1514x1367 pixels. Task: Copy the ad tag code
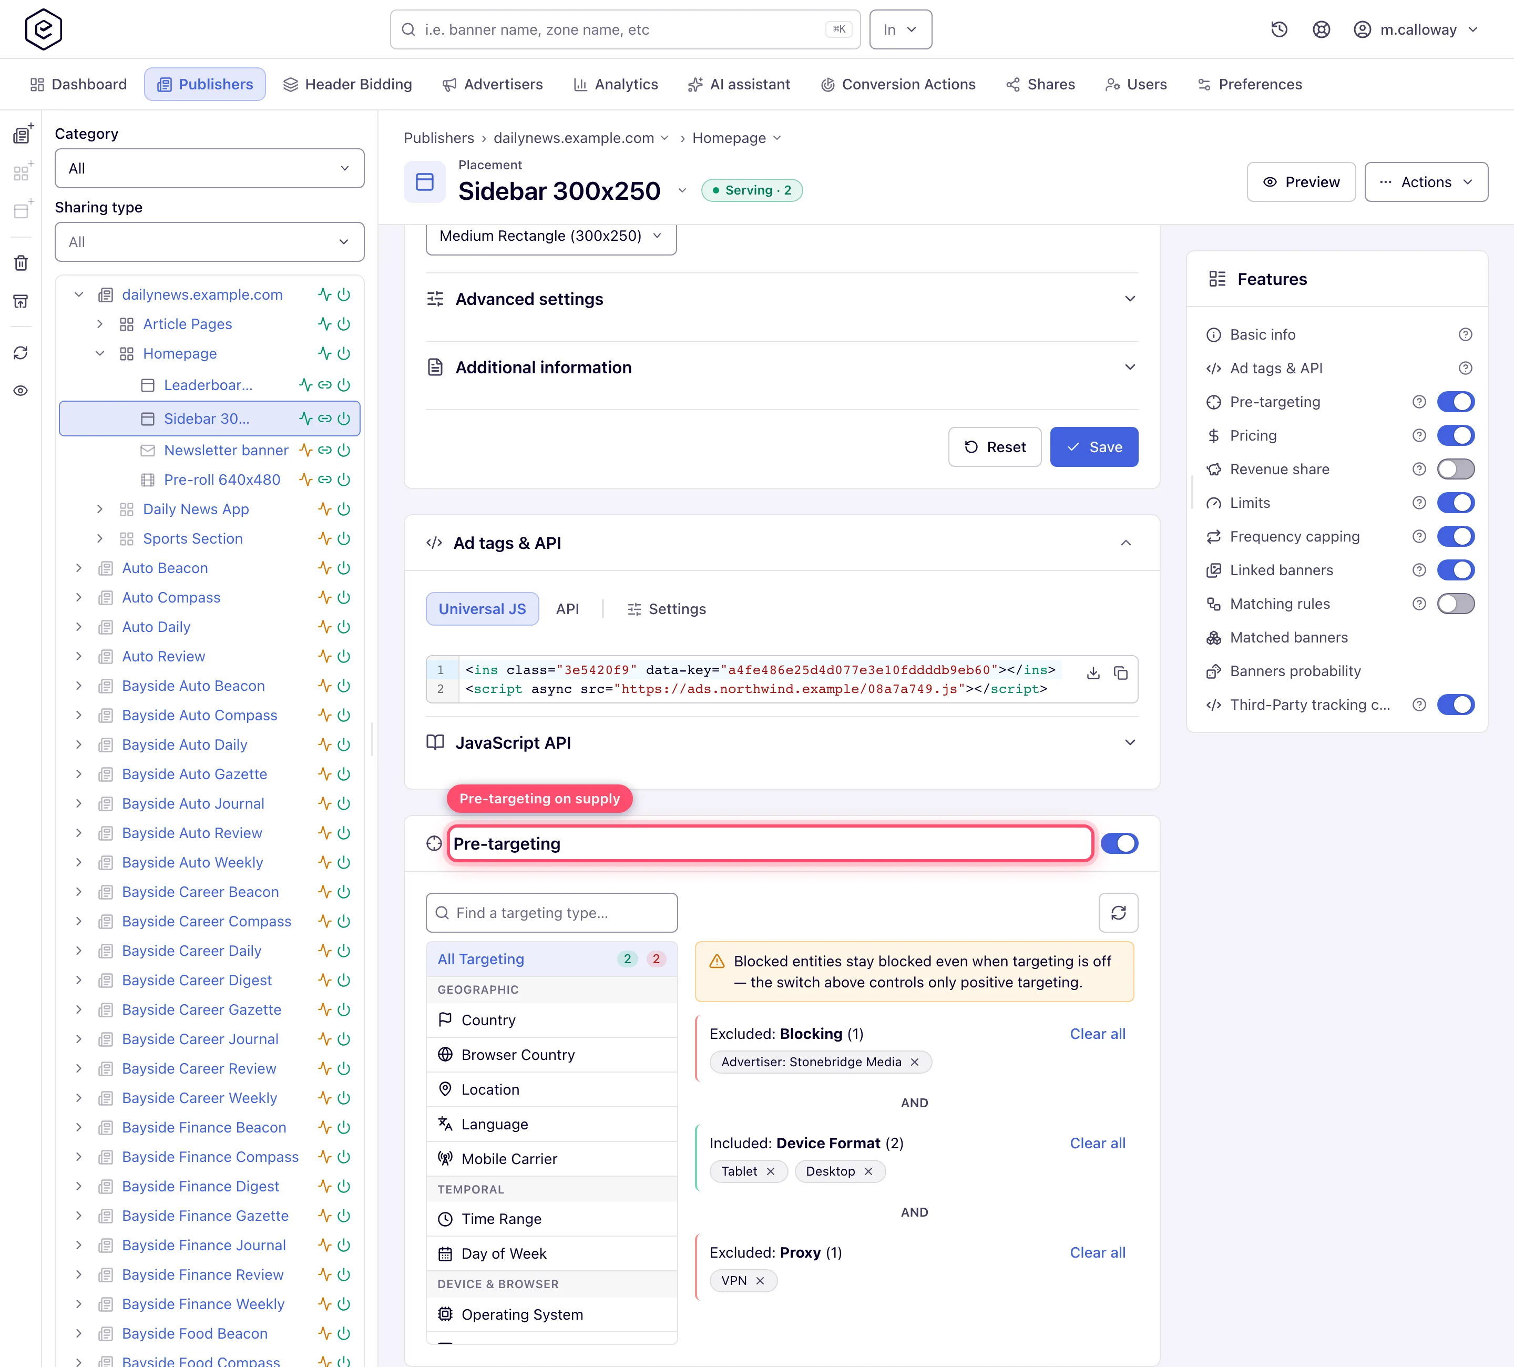[x=1121, y=673]
